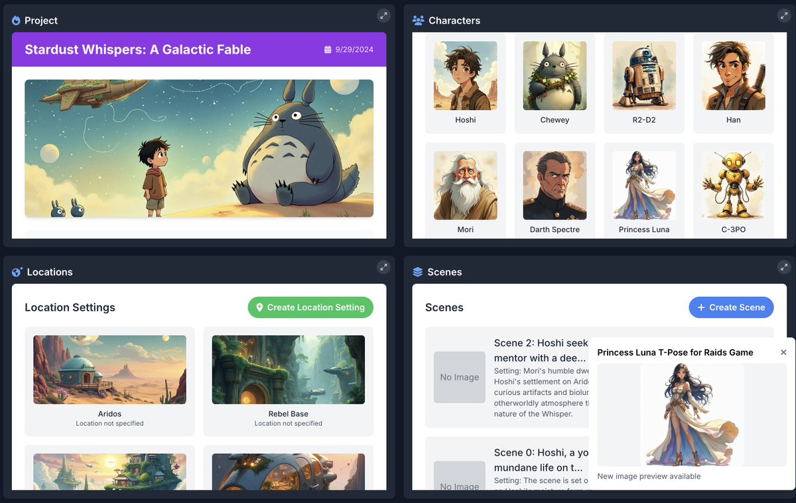
Task: Expand the Scenes panel to fullscreen
Action: pyautogui.click(x=783, y=267)
